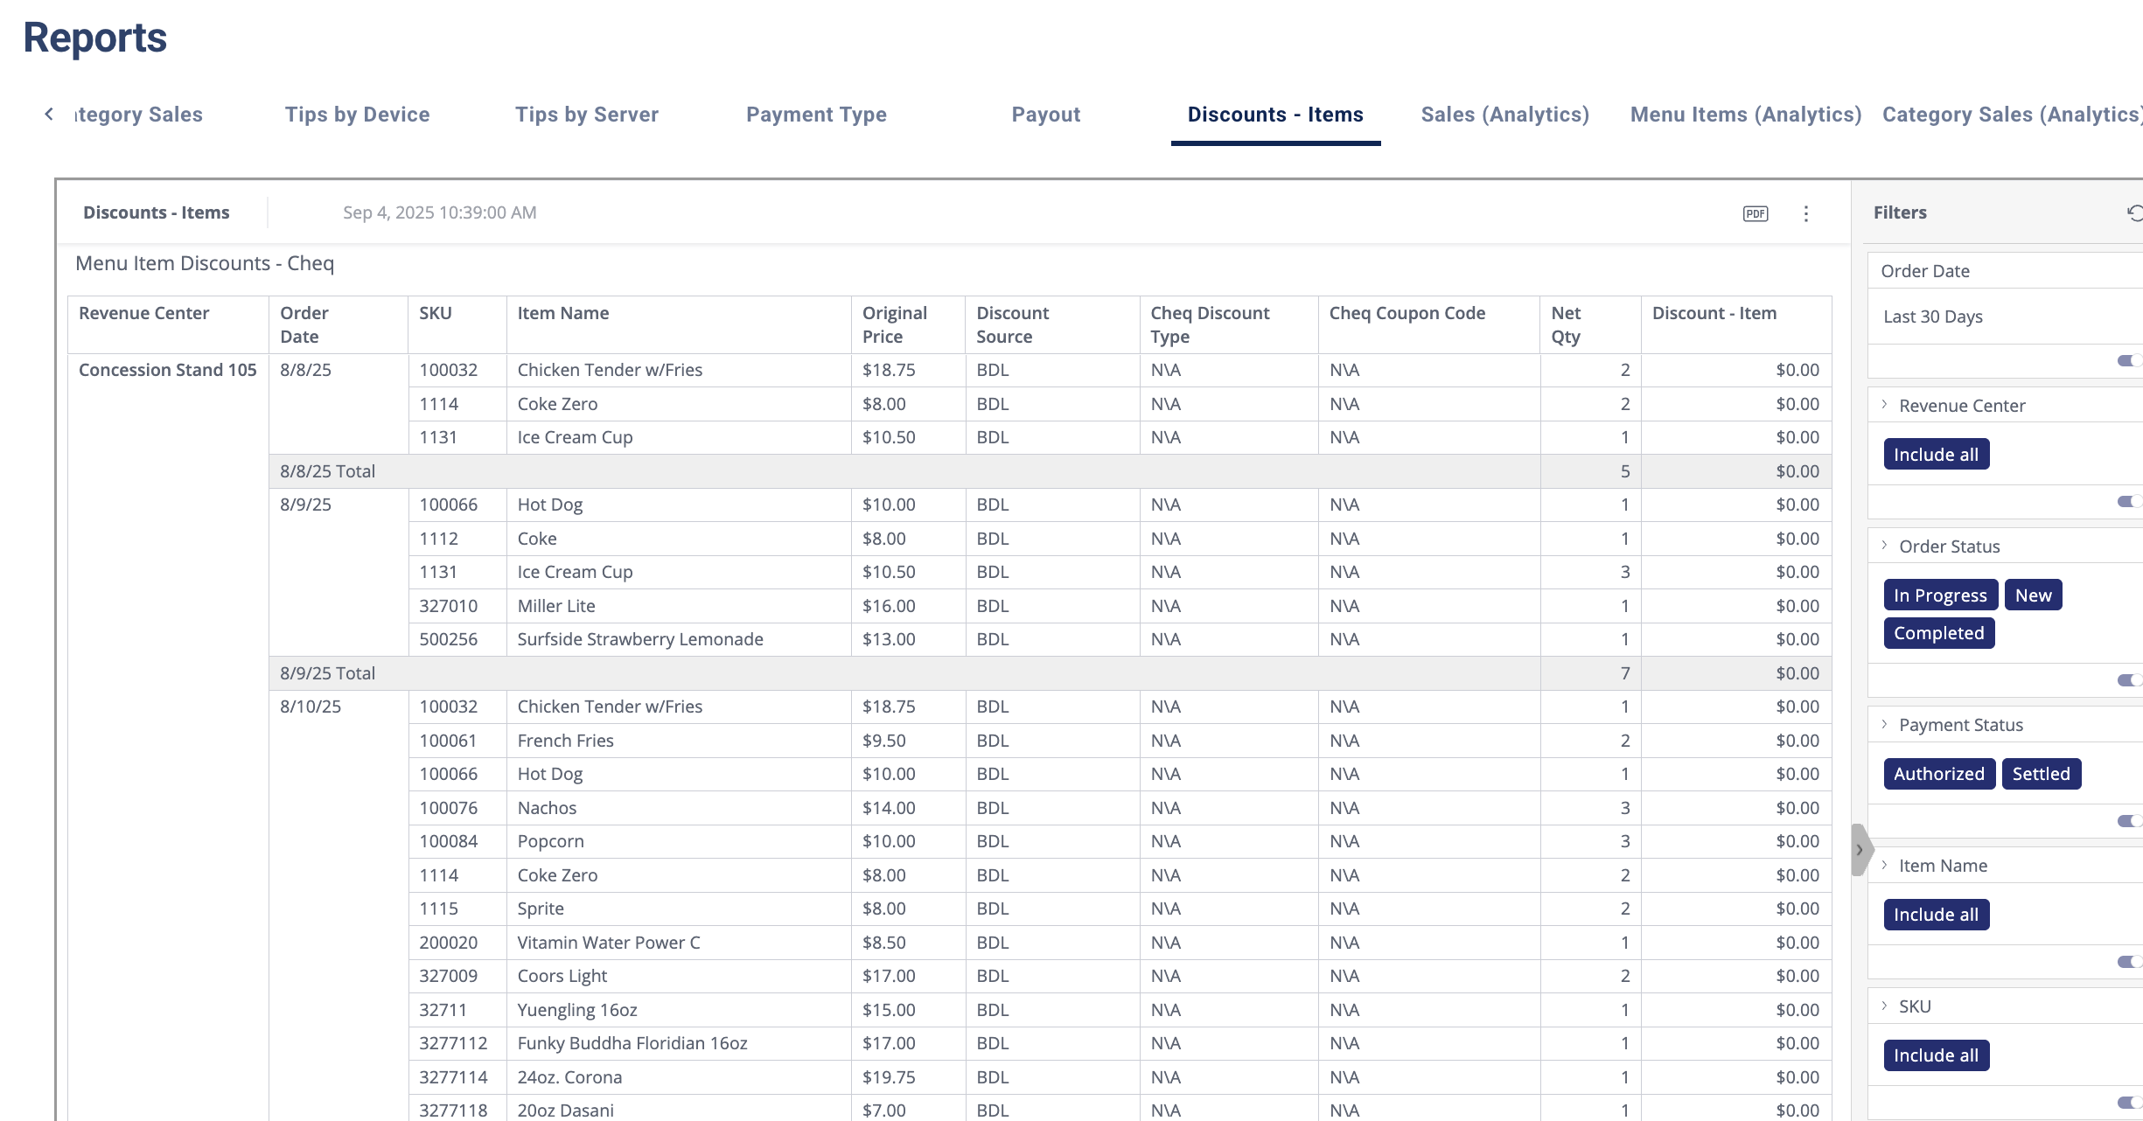Image resolution: width=2143 pixels, height=1121 pixels.
Task: Toggle the Revenue Center filter switch
Action: (2128, 501)
